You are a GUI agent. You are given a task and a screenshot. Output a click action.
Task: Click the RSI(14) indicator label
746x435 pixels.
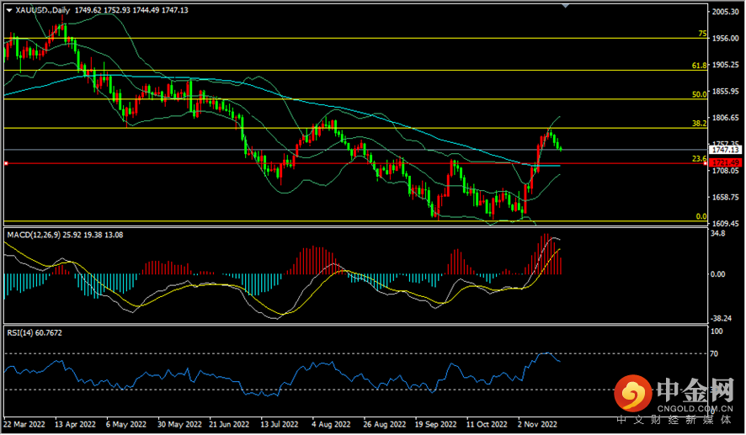(22, 333)
